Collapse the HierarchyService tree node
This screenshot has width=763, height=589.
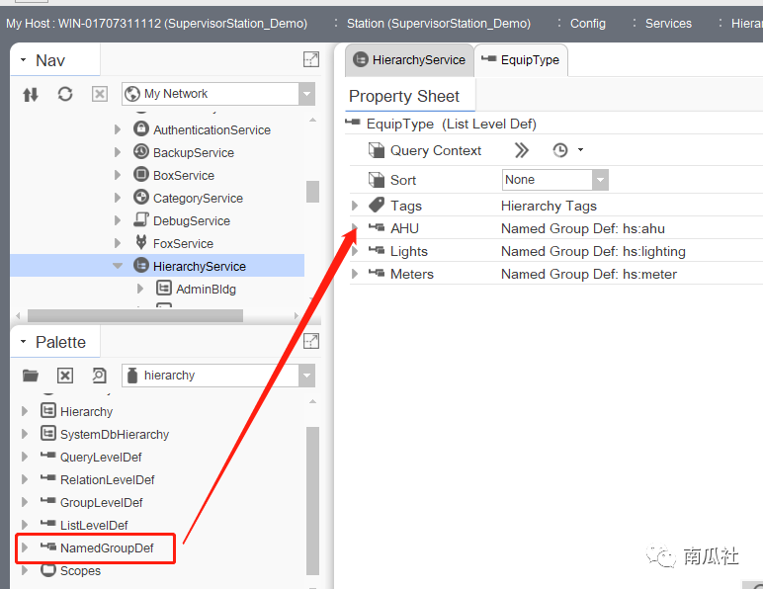[118, 266]
